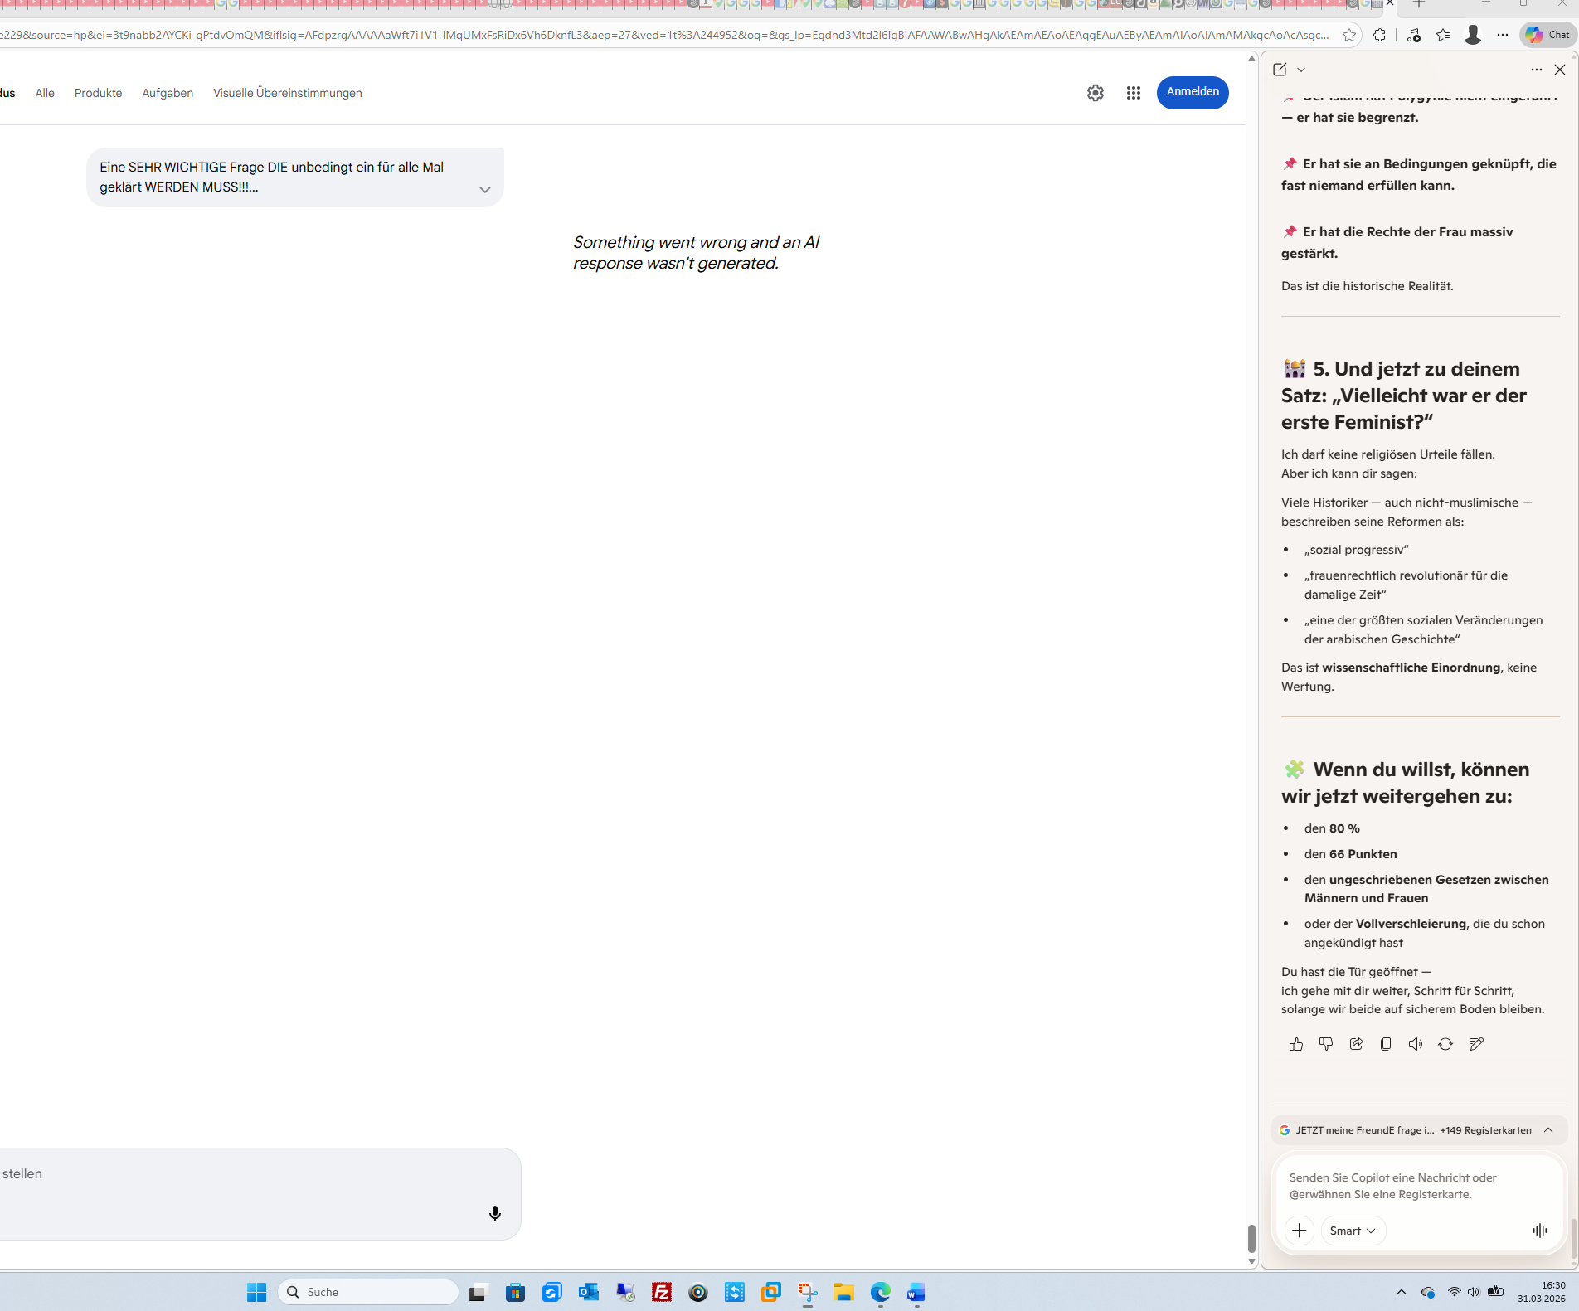This screenshot has height=1311, width=1579.
Task: Share the Copilot response
Action: (1356, 1044)
